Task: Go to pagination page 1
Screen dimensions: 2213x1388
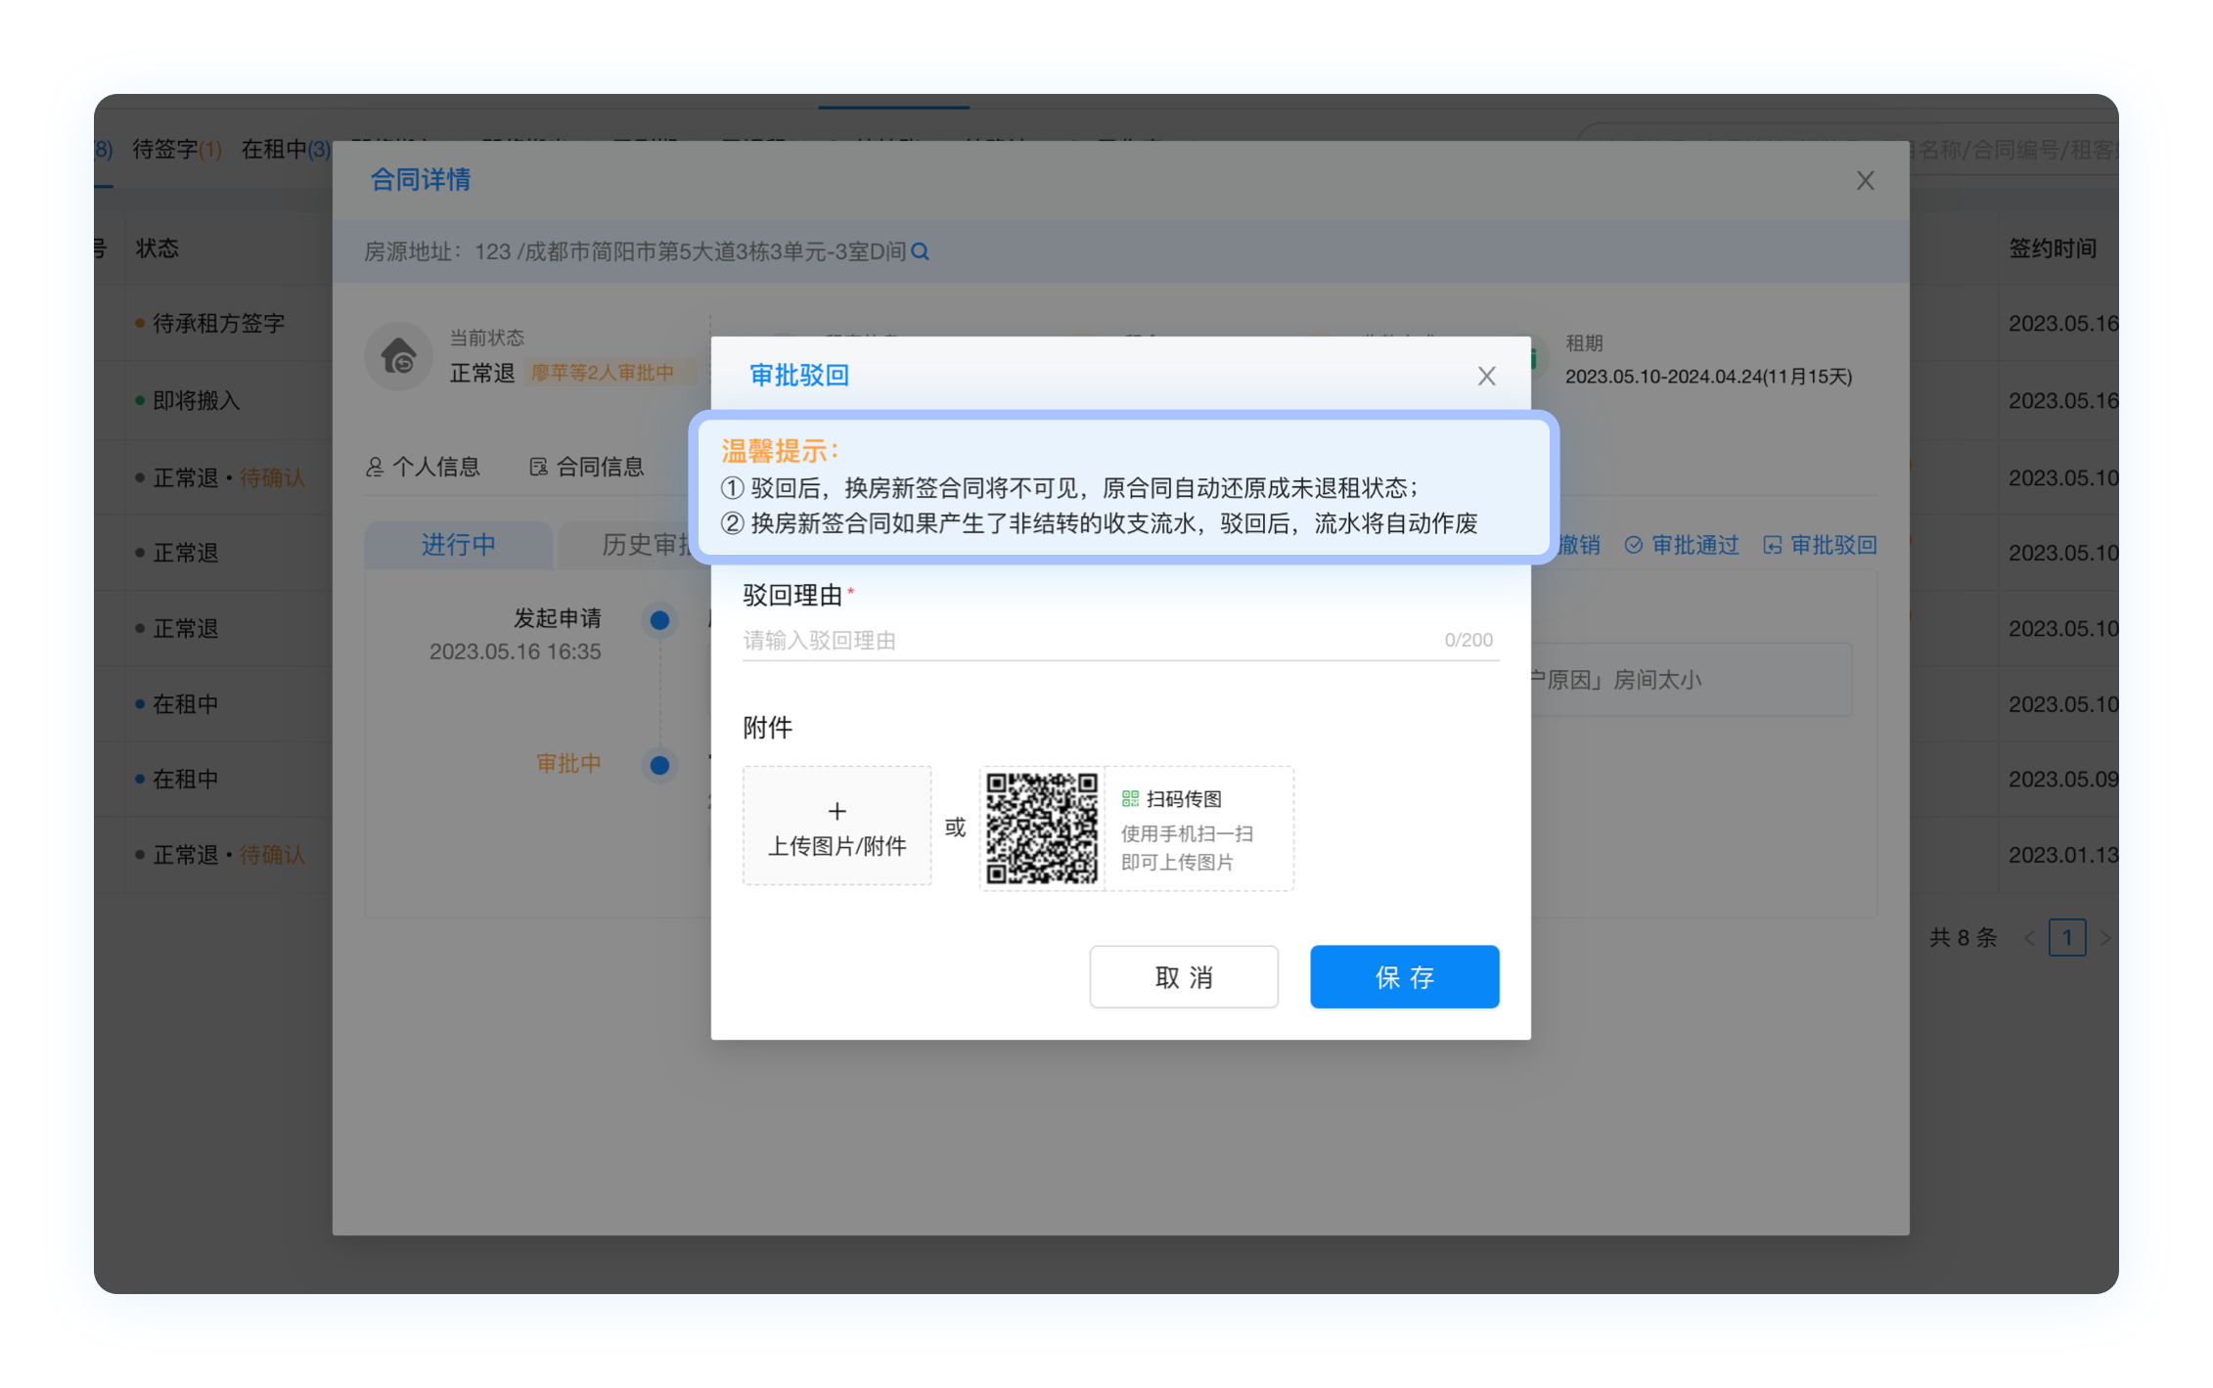Action: click(2066, 938)
